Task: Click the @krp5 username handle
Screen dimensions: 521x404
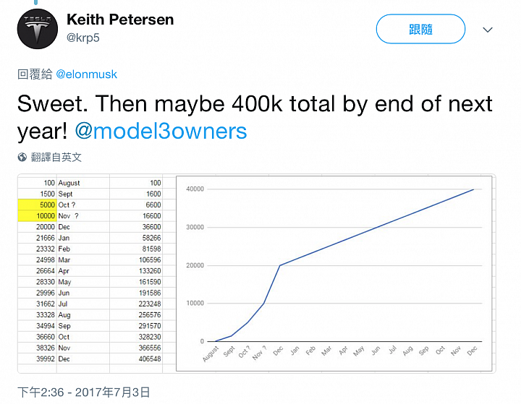Action: click(x=83, y=38)
